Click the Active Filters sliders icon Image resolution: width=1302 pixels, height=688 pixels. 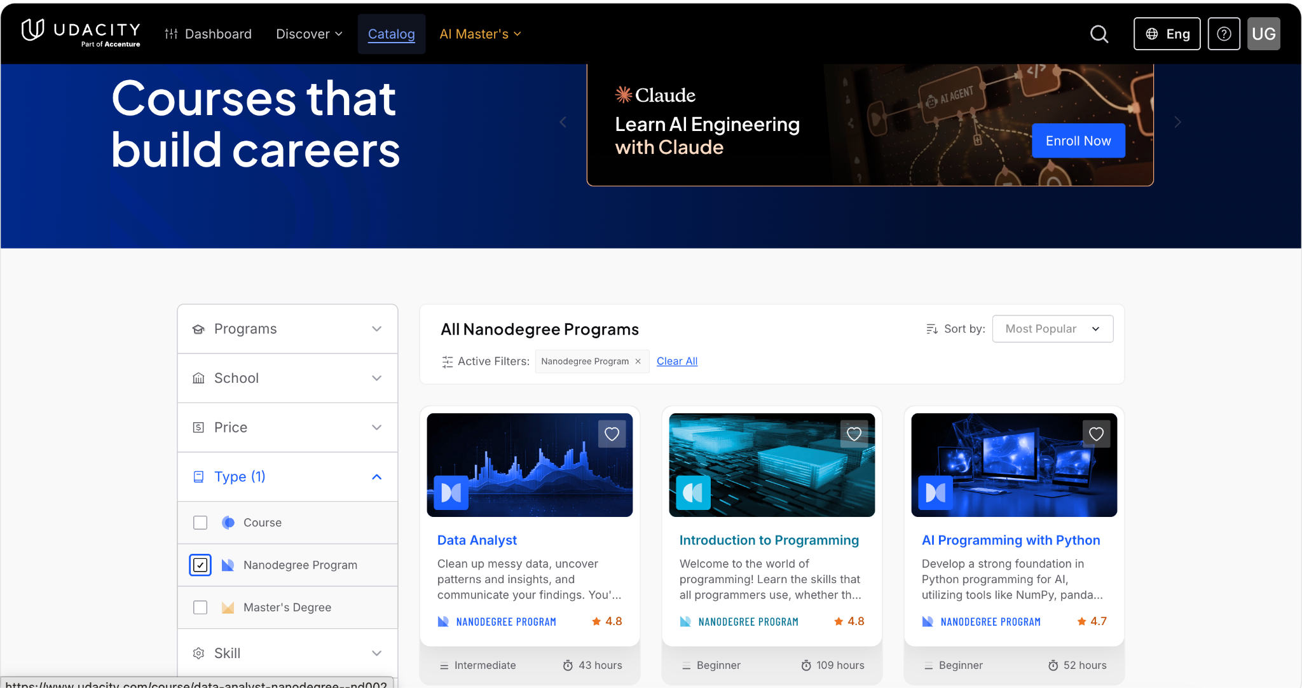tap(448, 362)
